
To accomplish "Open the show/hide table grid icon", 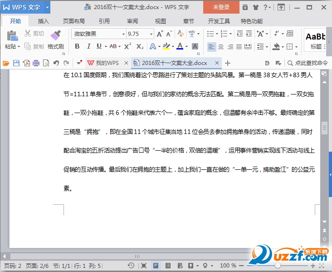I will tap(290, 34).
